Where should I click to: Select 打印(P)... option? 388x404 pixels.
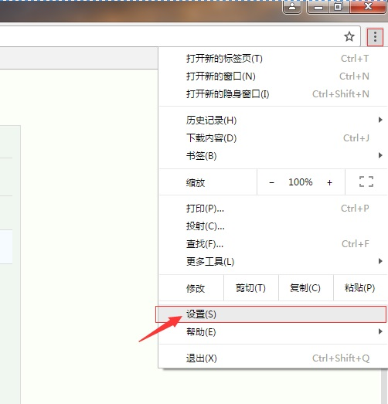[x=274, y=209]
